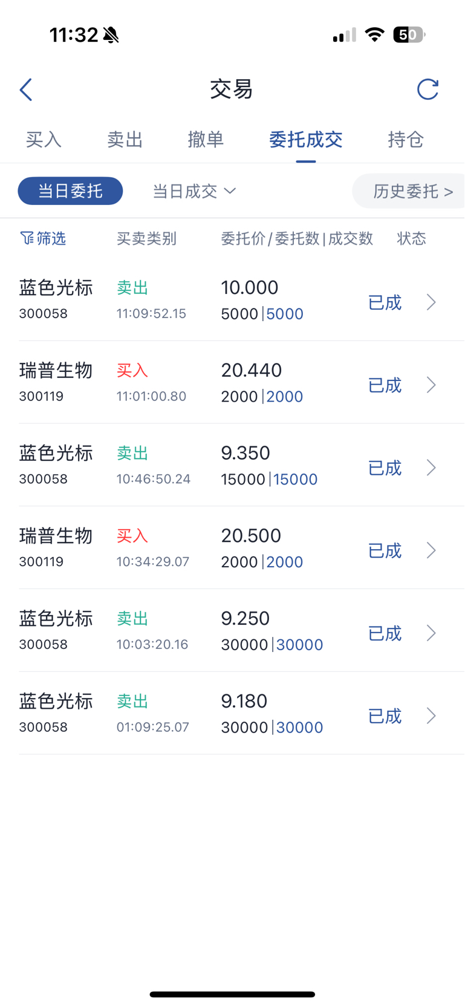
Task: Open the 筛选 filter icon
Action: (28, 238)
